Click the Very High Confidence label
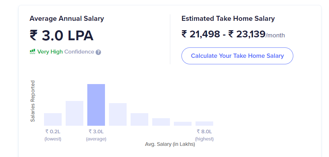Screen dimensions: 329x157 [66, 52]
